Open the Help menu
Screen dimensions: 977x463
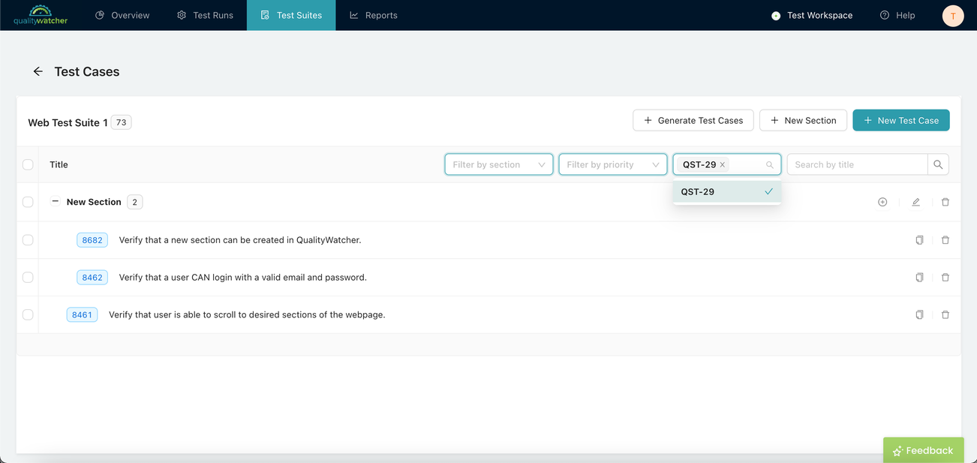point(897,15)
